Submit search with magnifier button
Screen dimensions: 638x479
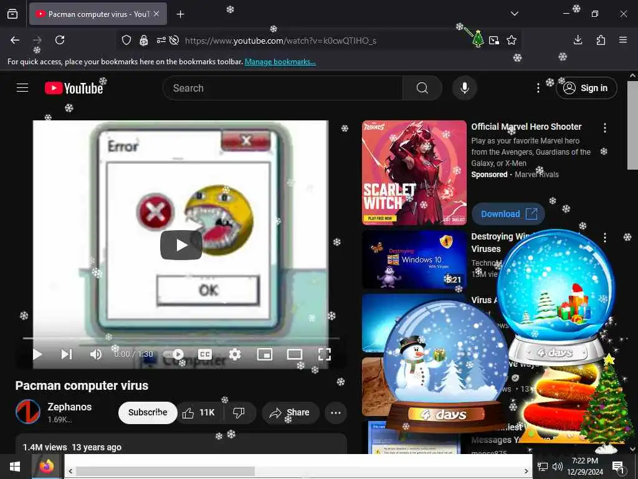pos(422,88)
